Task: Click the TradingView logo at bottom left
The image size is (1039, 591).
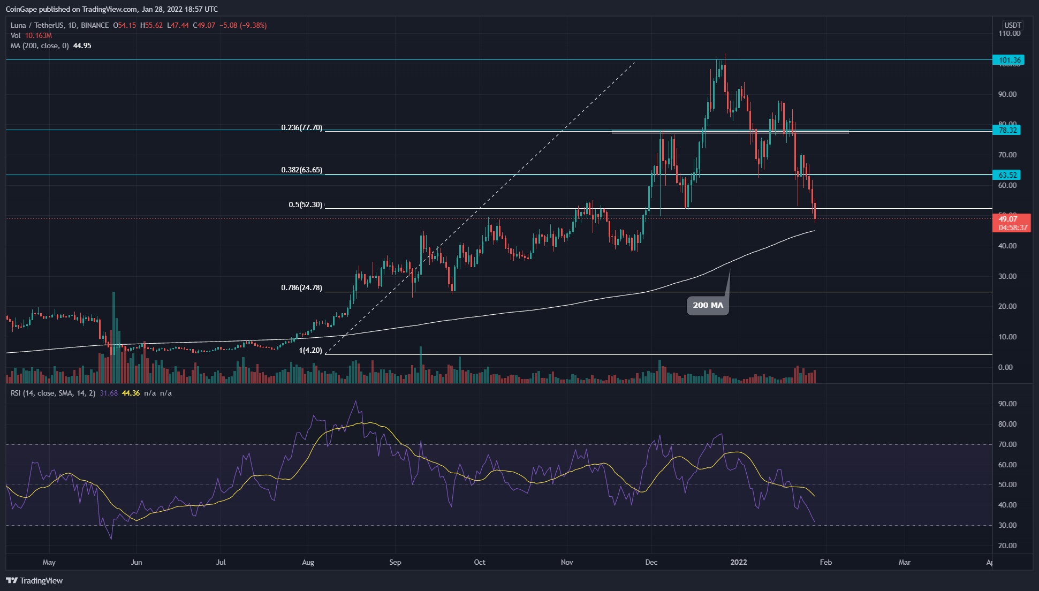Action: click(34, 580)
